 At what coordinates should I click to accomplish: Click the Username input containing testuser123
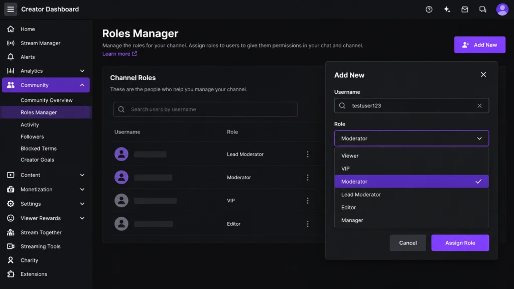[412, 105]
